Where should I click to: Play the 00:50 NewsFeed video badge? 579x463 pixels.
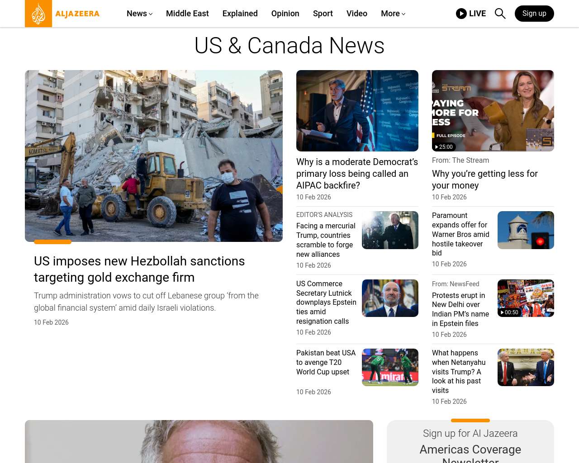pos(509,312)
